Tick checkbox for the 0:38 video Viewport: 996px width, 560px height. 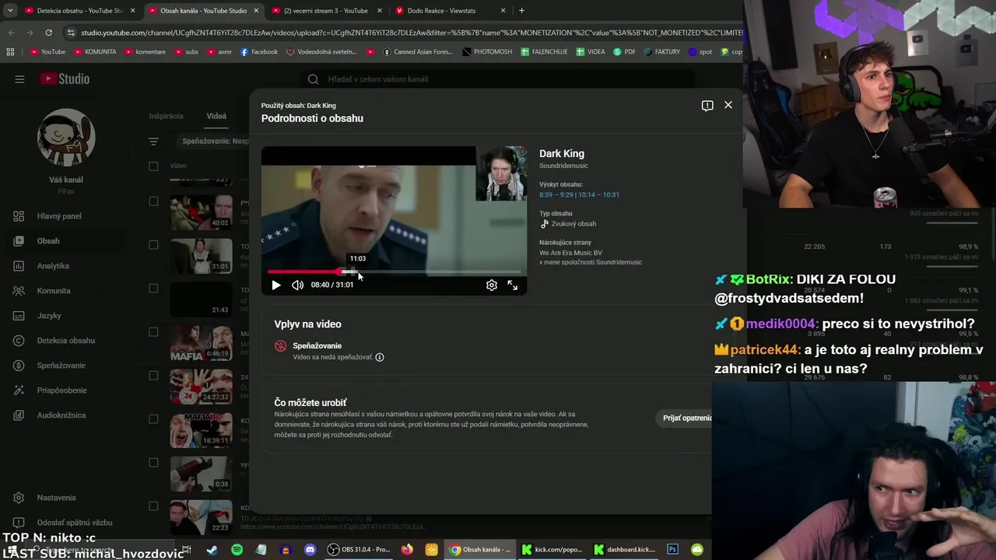click(153, 463)
